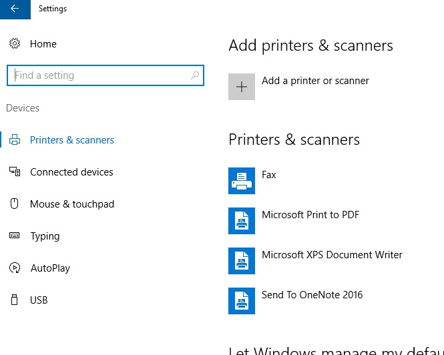Select the Microsoft XPS Document Writer icon
This screenshot has height=355, width=444.
click(242, 260)
